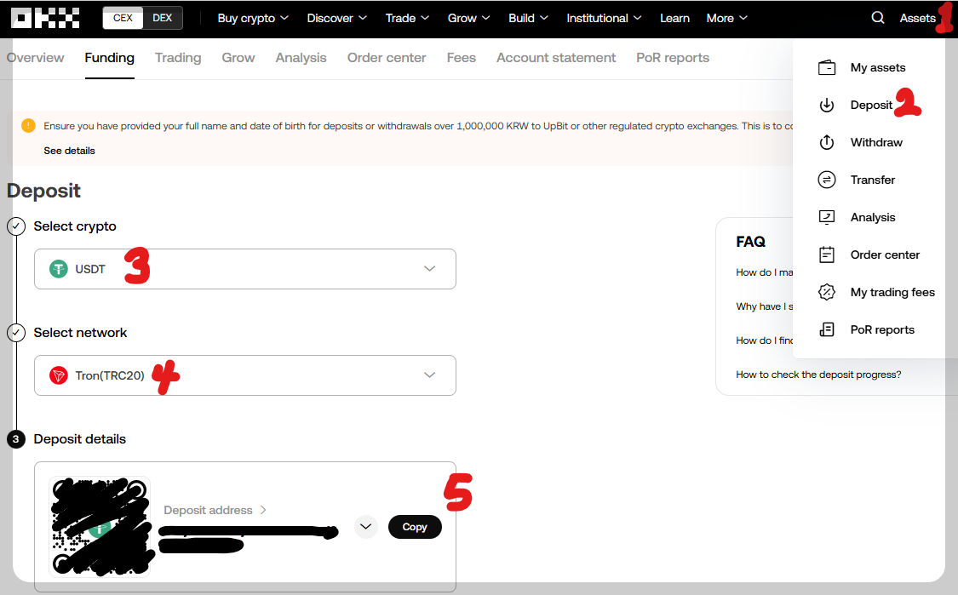This screenshot has height=595, width=958.
Task: Select My assets in dropdown menu
Action: (x=877, y=67)
